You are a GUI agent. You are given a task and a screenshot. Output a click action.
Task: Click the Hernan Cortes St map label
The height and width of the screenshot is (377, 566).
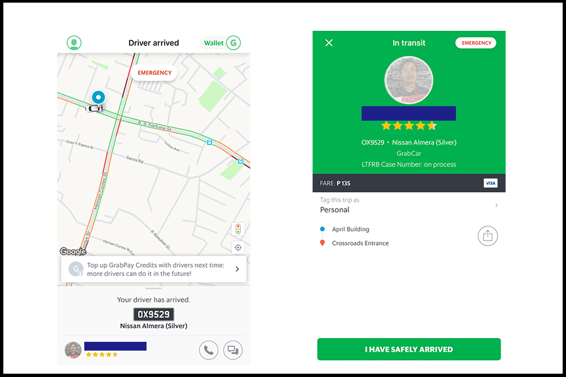[x=101, y=191]
